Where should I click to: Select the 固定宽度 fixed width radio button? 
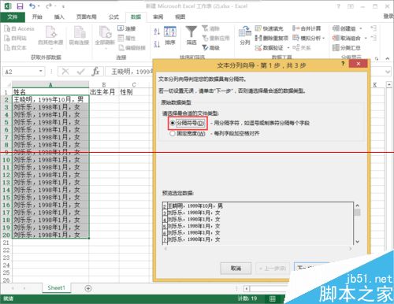173,133
